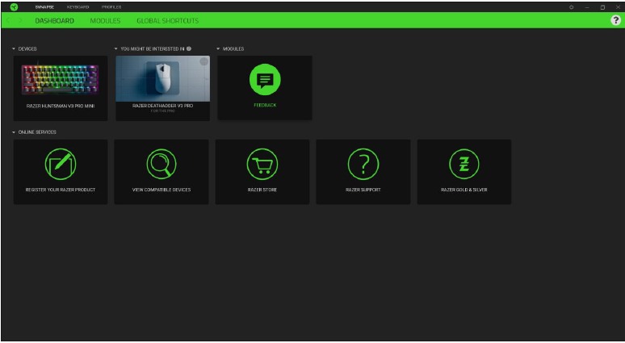
Task: Click the info icon beside You Might Be Interested In
Action: tap(189, 48)
